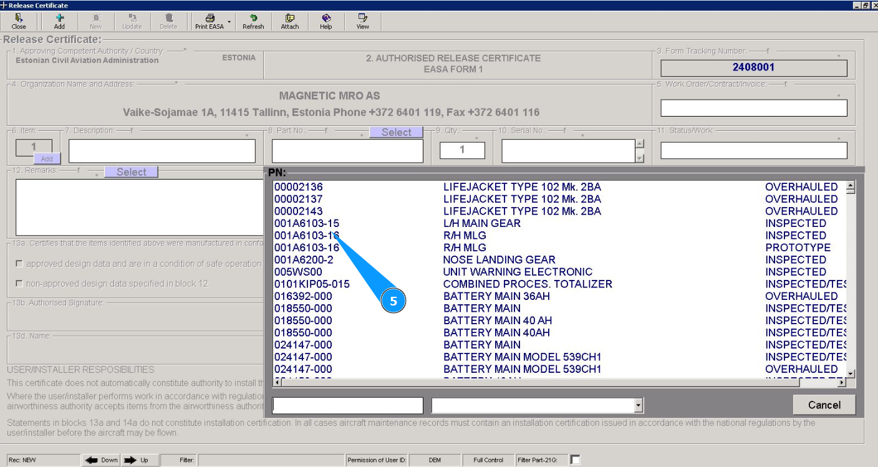The width and height of the screenshot is (878, 467).
Task: Cancel the PN selection popup
Action: [824, 405]
